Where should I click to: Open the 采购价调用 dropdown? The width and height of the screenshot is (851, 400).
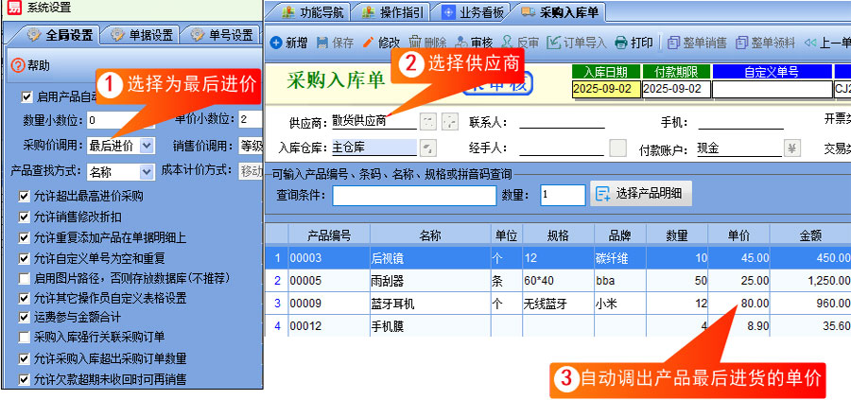[147, 146]
